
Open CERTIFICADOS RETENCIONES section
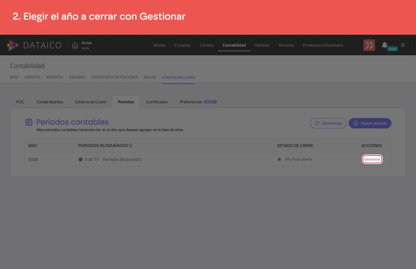coord(114,77)
